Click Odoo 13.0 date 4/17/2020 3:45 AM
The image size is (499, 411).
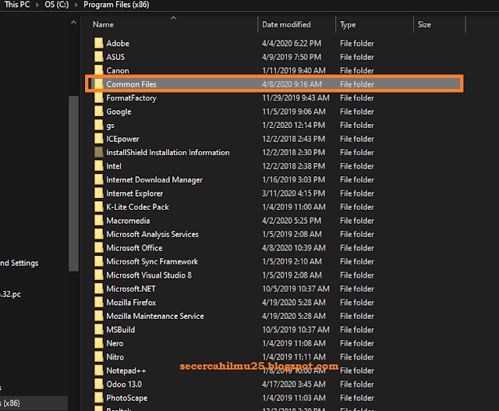pos(293,384)
